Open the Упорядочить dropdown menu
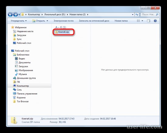Screen dimensions: 167x133 pos(19,21)
